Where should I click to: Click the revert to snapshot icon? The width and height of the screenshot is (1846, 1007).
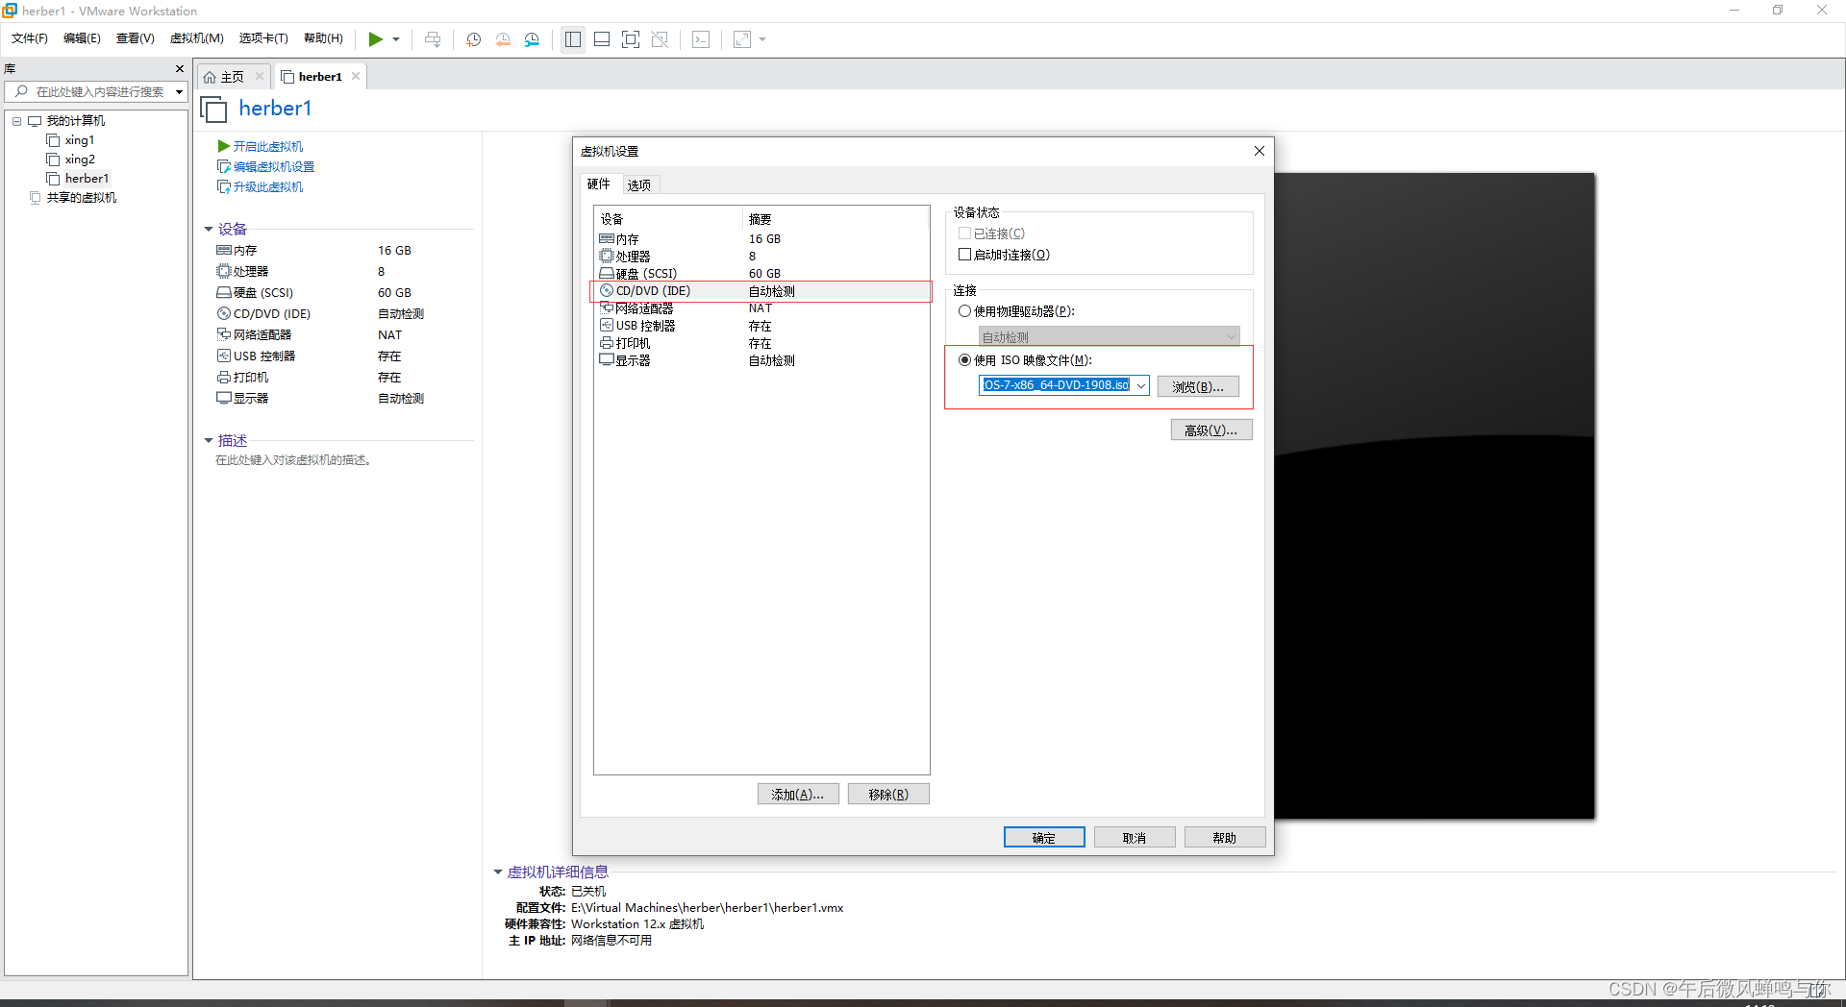[x=503, y=39]
